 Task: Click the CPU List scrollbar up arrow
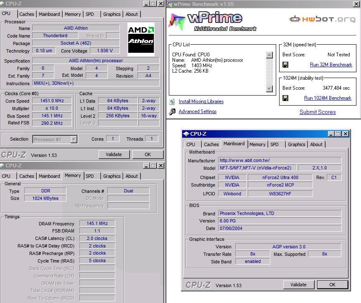[269, 55]
